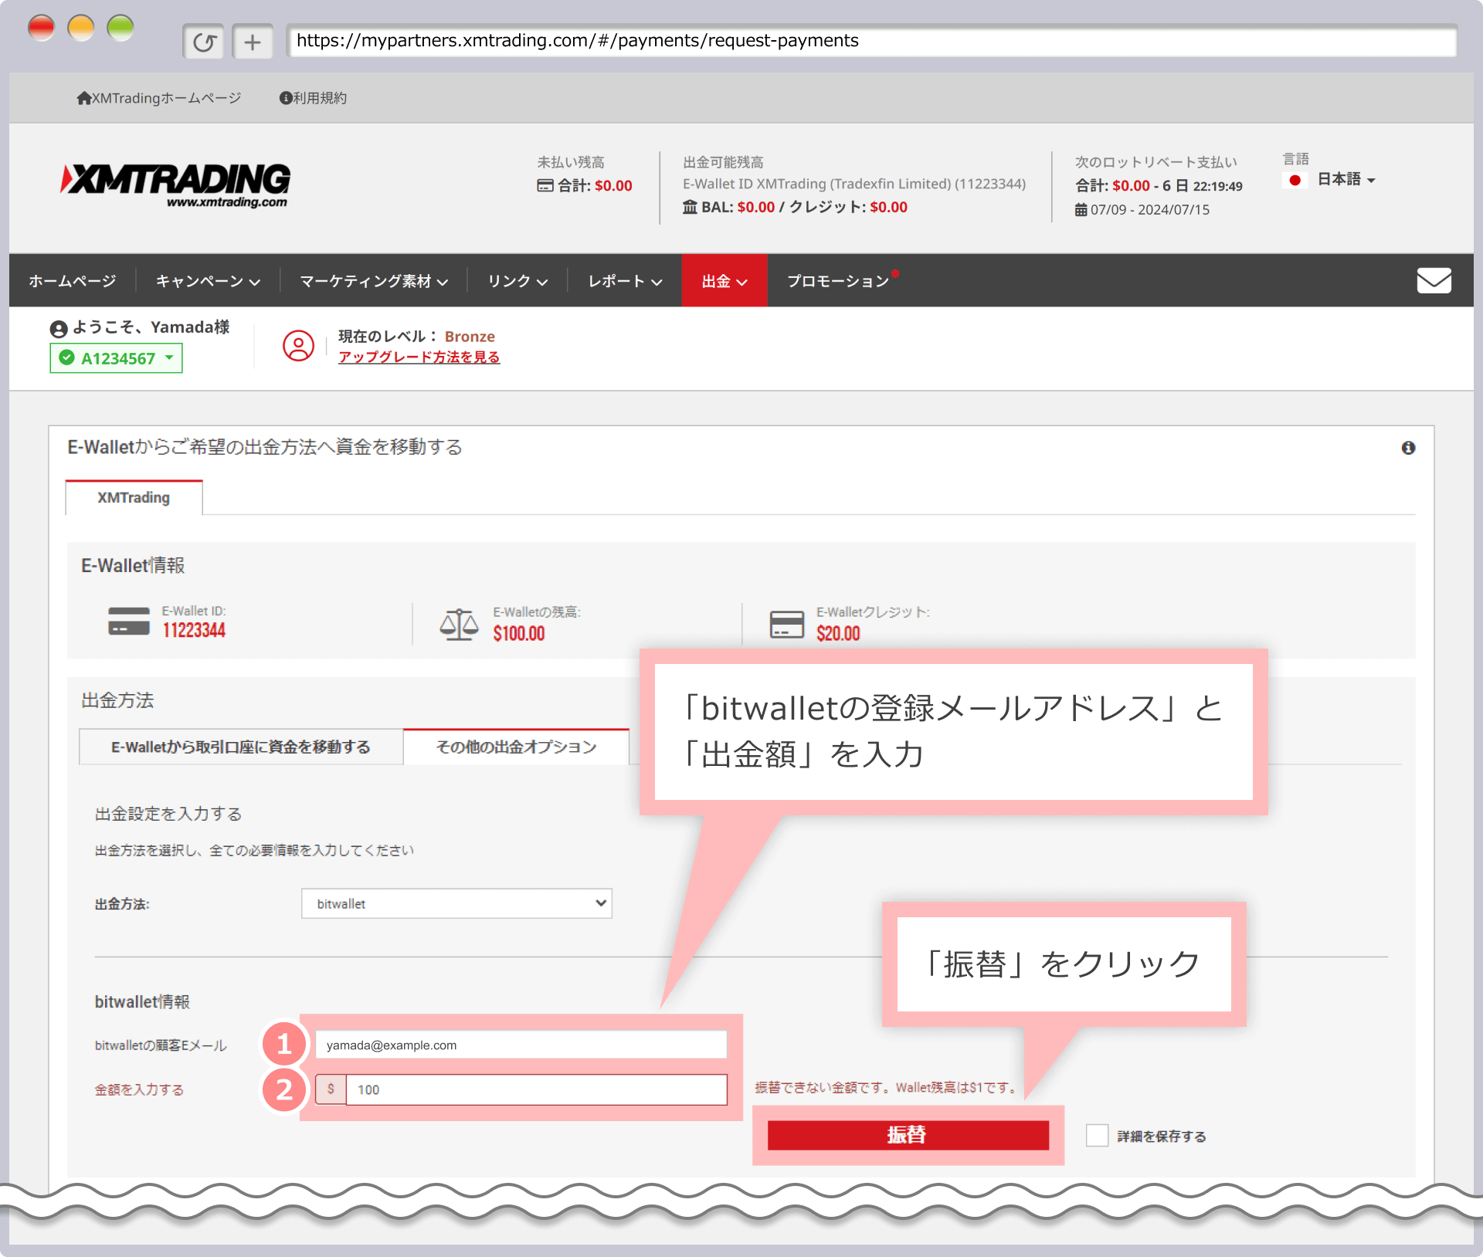Click the E-Wallet balance $100.00
This screenshot has height=1257, width=1483.
click(x=519, y=633)
